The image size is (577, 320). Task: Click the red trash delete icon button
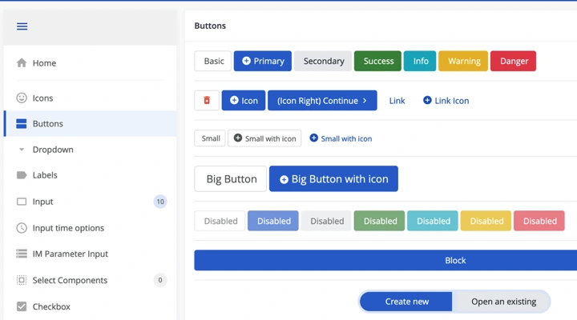207,100
